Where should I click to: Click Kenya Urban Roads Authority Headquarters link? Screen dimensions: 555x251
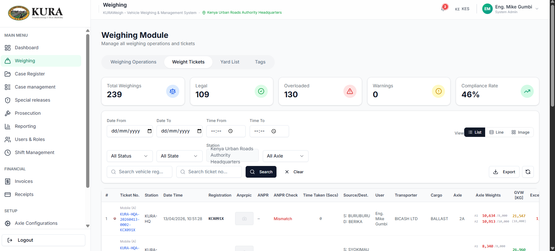244,13
